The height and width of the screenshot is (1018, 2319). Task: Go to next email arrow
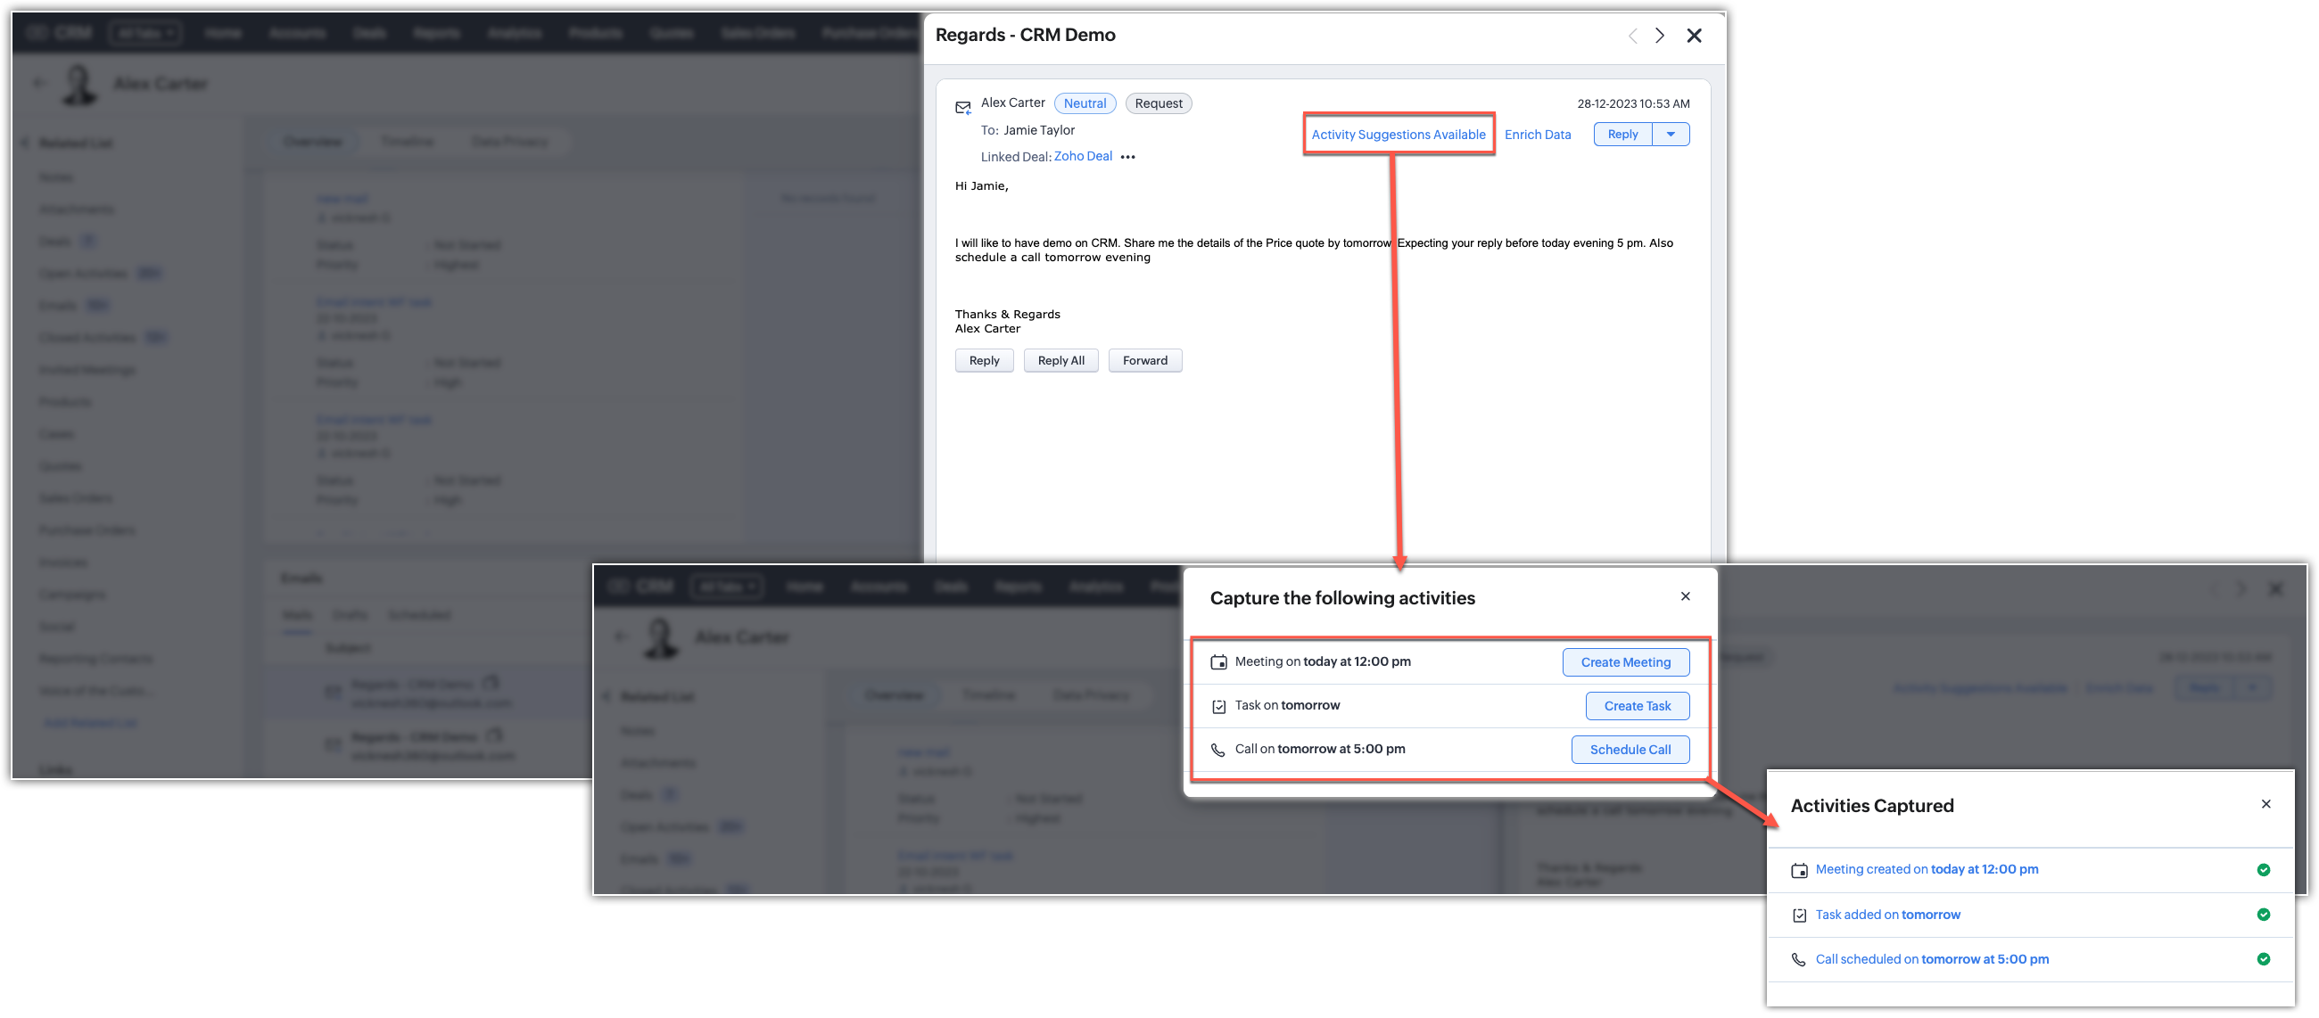coord(1659,36)
